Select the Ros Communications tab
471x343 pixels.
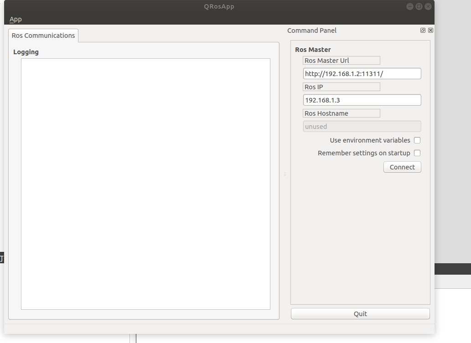coord(43,36)
